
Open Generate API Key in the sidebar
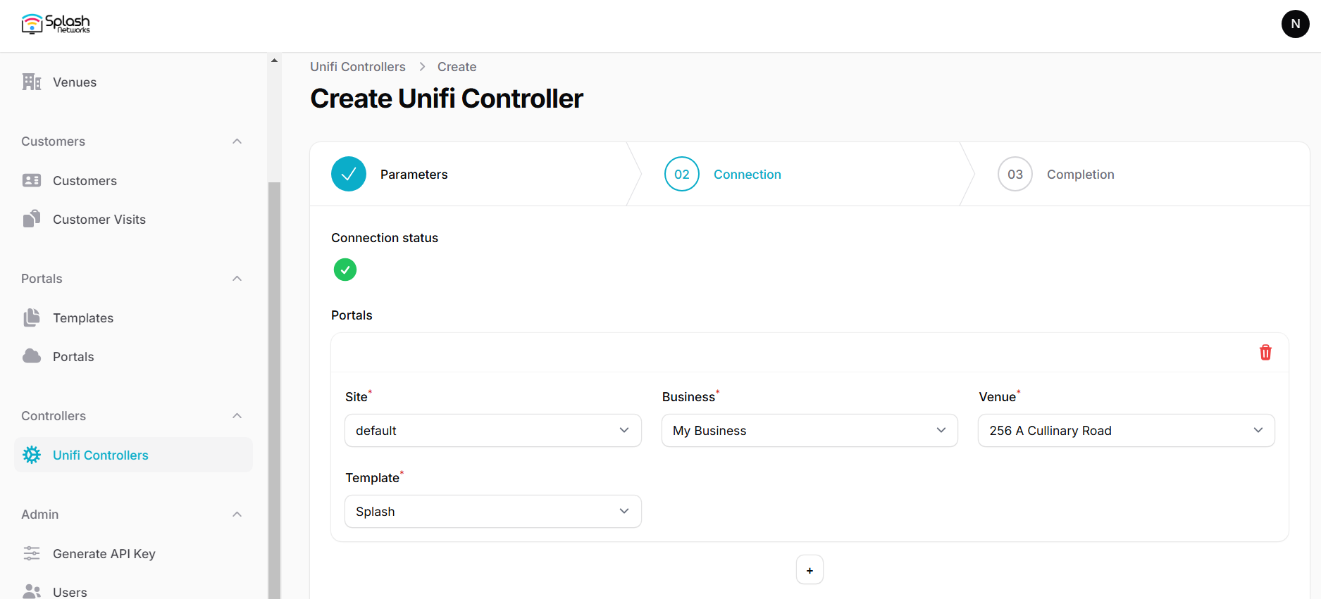tap(133, 554)
